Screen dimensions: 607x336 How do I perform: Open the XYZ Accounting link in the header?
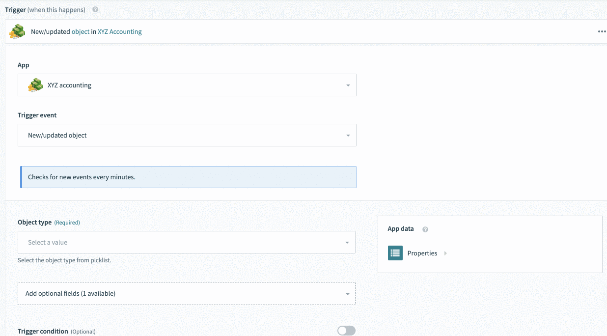(x=119, y=31)
